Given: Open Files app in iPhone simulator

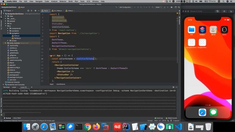Looking at the screenshot, I should point(191,29).
